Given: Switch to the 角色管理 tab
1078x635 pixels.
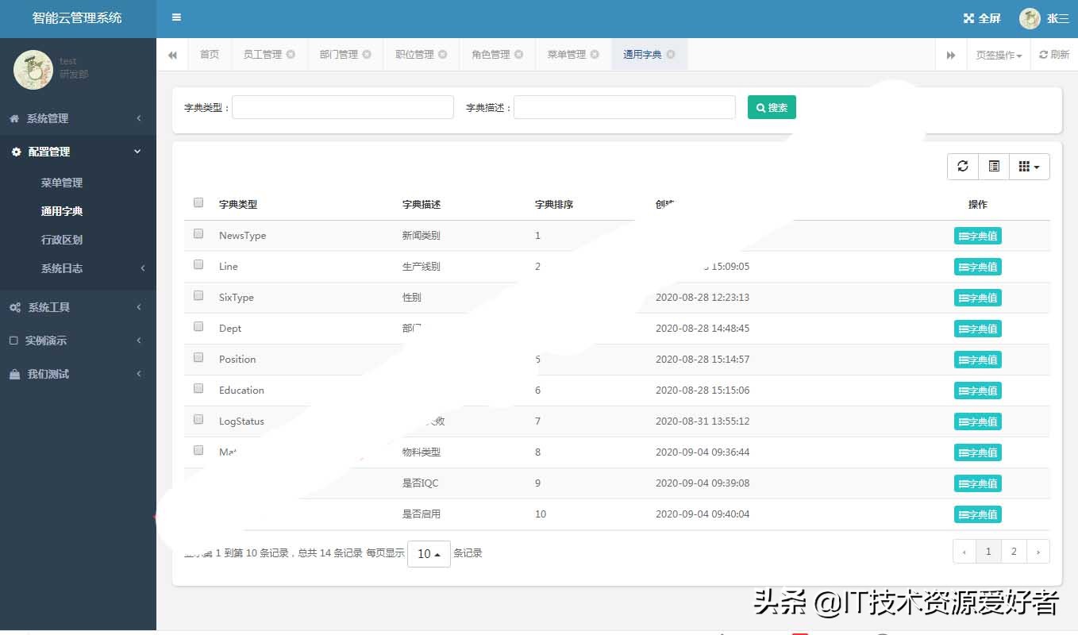Looking at the screenshot, I should tap(491, 54).
